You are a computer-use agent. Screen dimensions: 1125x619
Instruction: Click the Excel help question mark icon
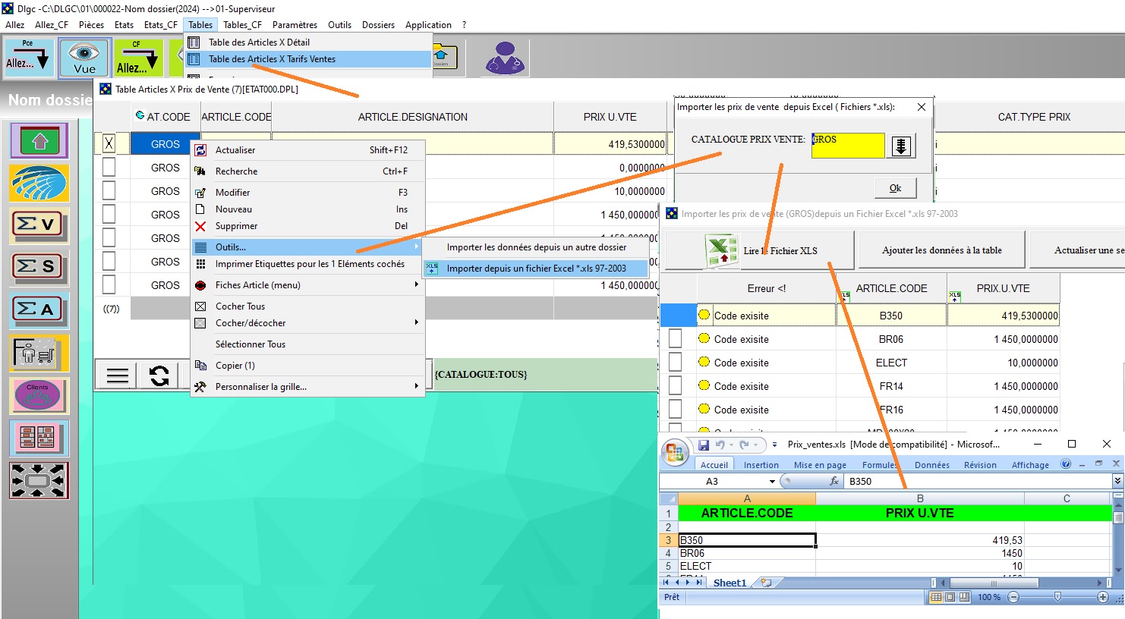pos(1066,464)
